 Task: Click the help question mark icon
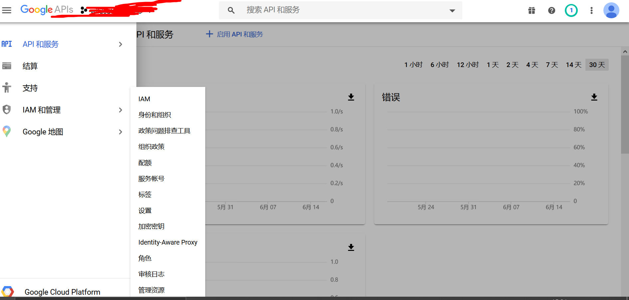pos(551,10)
